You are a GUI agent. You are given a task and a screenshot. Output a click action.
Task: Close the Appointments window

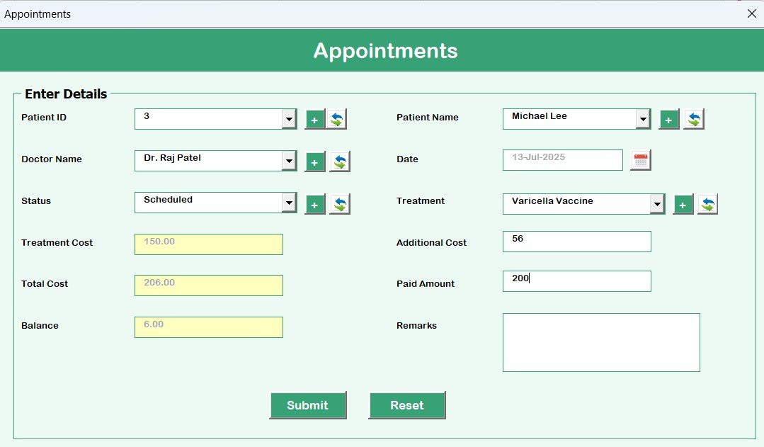click(752, 13)
